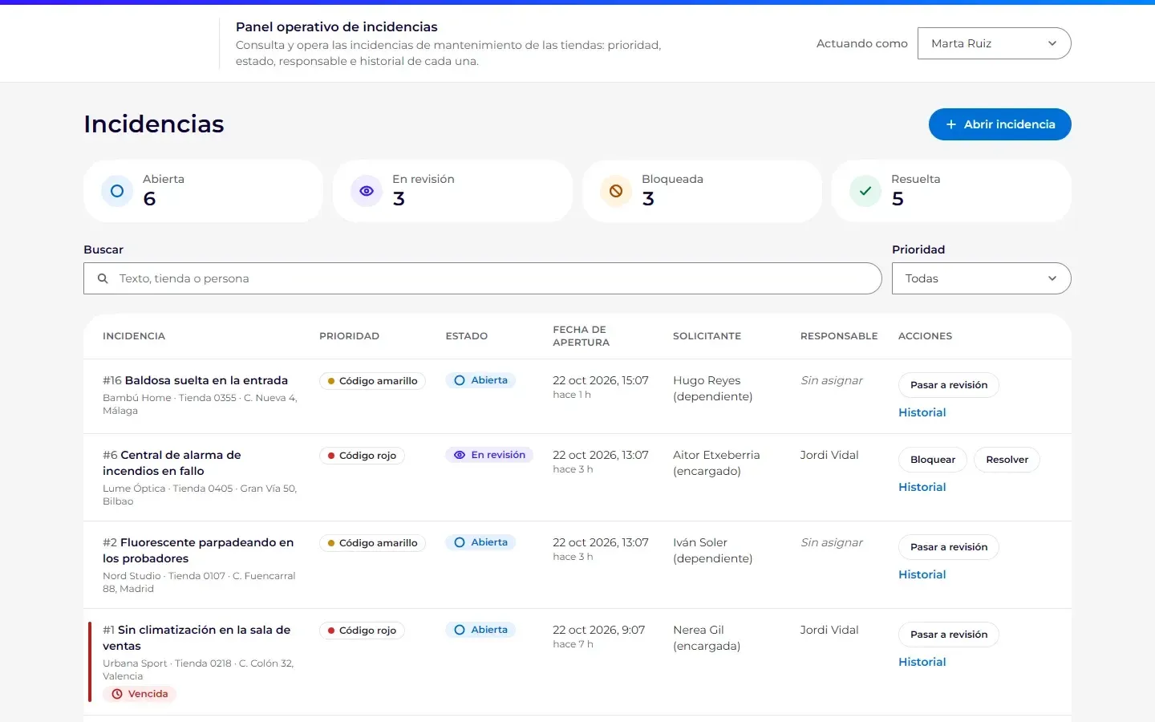Open Historial for incident #6

[922, 487]
